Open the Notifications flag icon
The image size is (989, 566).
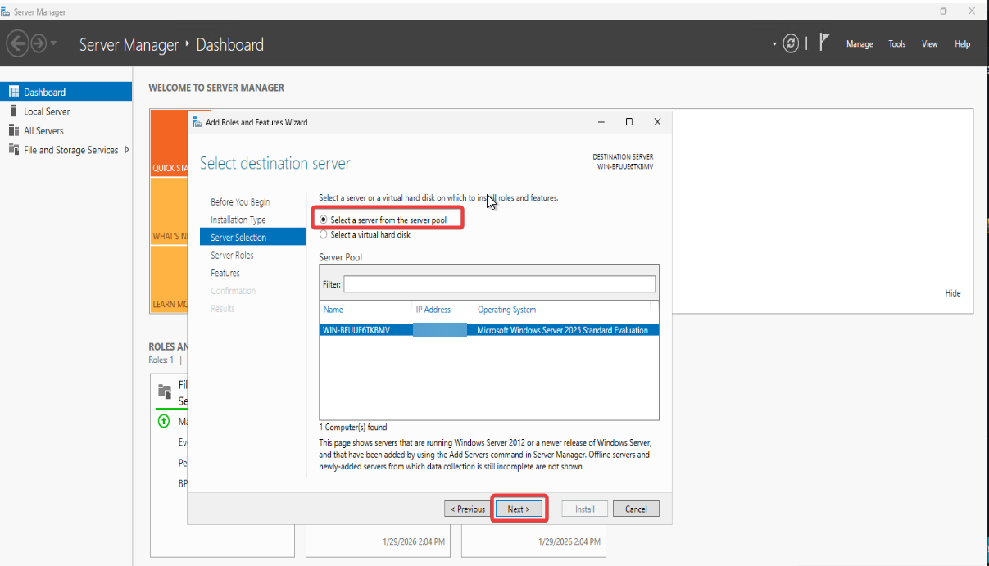point(826,43)
